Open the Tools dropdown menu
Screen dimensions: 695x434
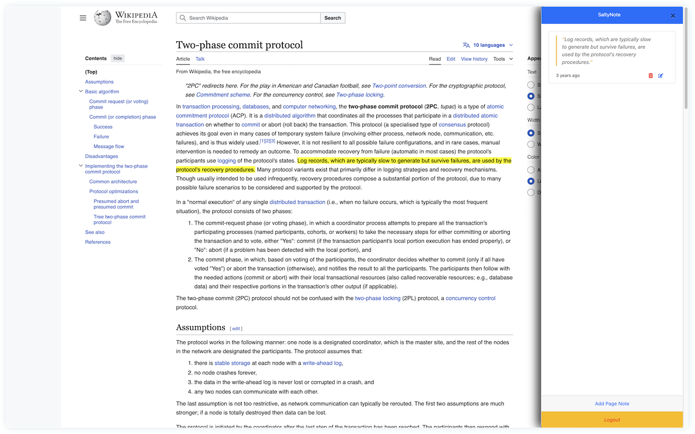[502, 59]
